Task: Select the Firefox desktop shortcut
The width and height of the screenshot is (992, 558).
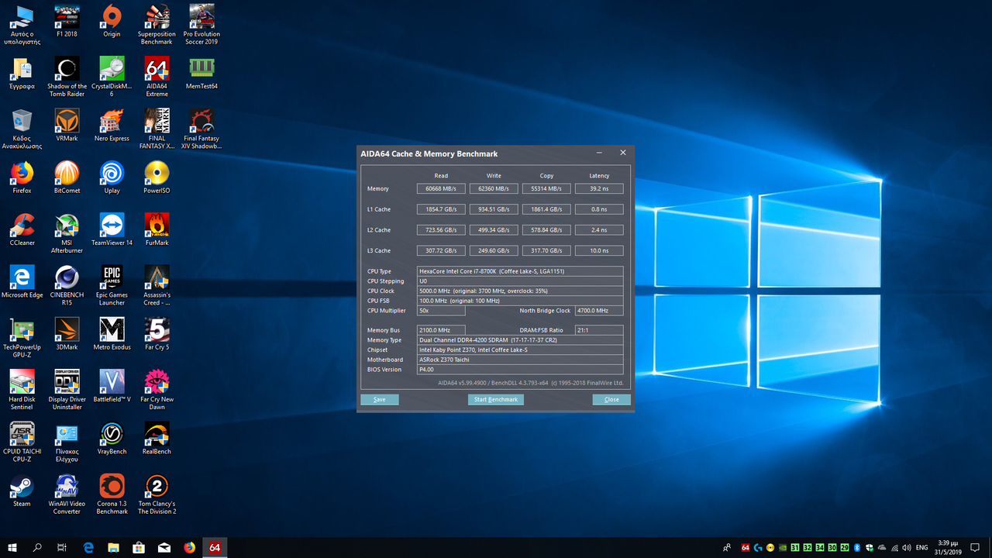Action: point(22,177)
